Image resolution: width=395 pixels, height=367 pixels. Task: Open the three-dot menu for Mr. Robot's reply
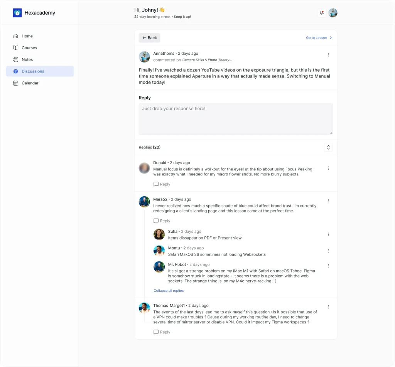(328, 266)
